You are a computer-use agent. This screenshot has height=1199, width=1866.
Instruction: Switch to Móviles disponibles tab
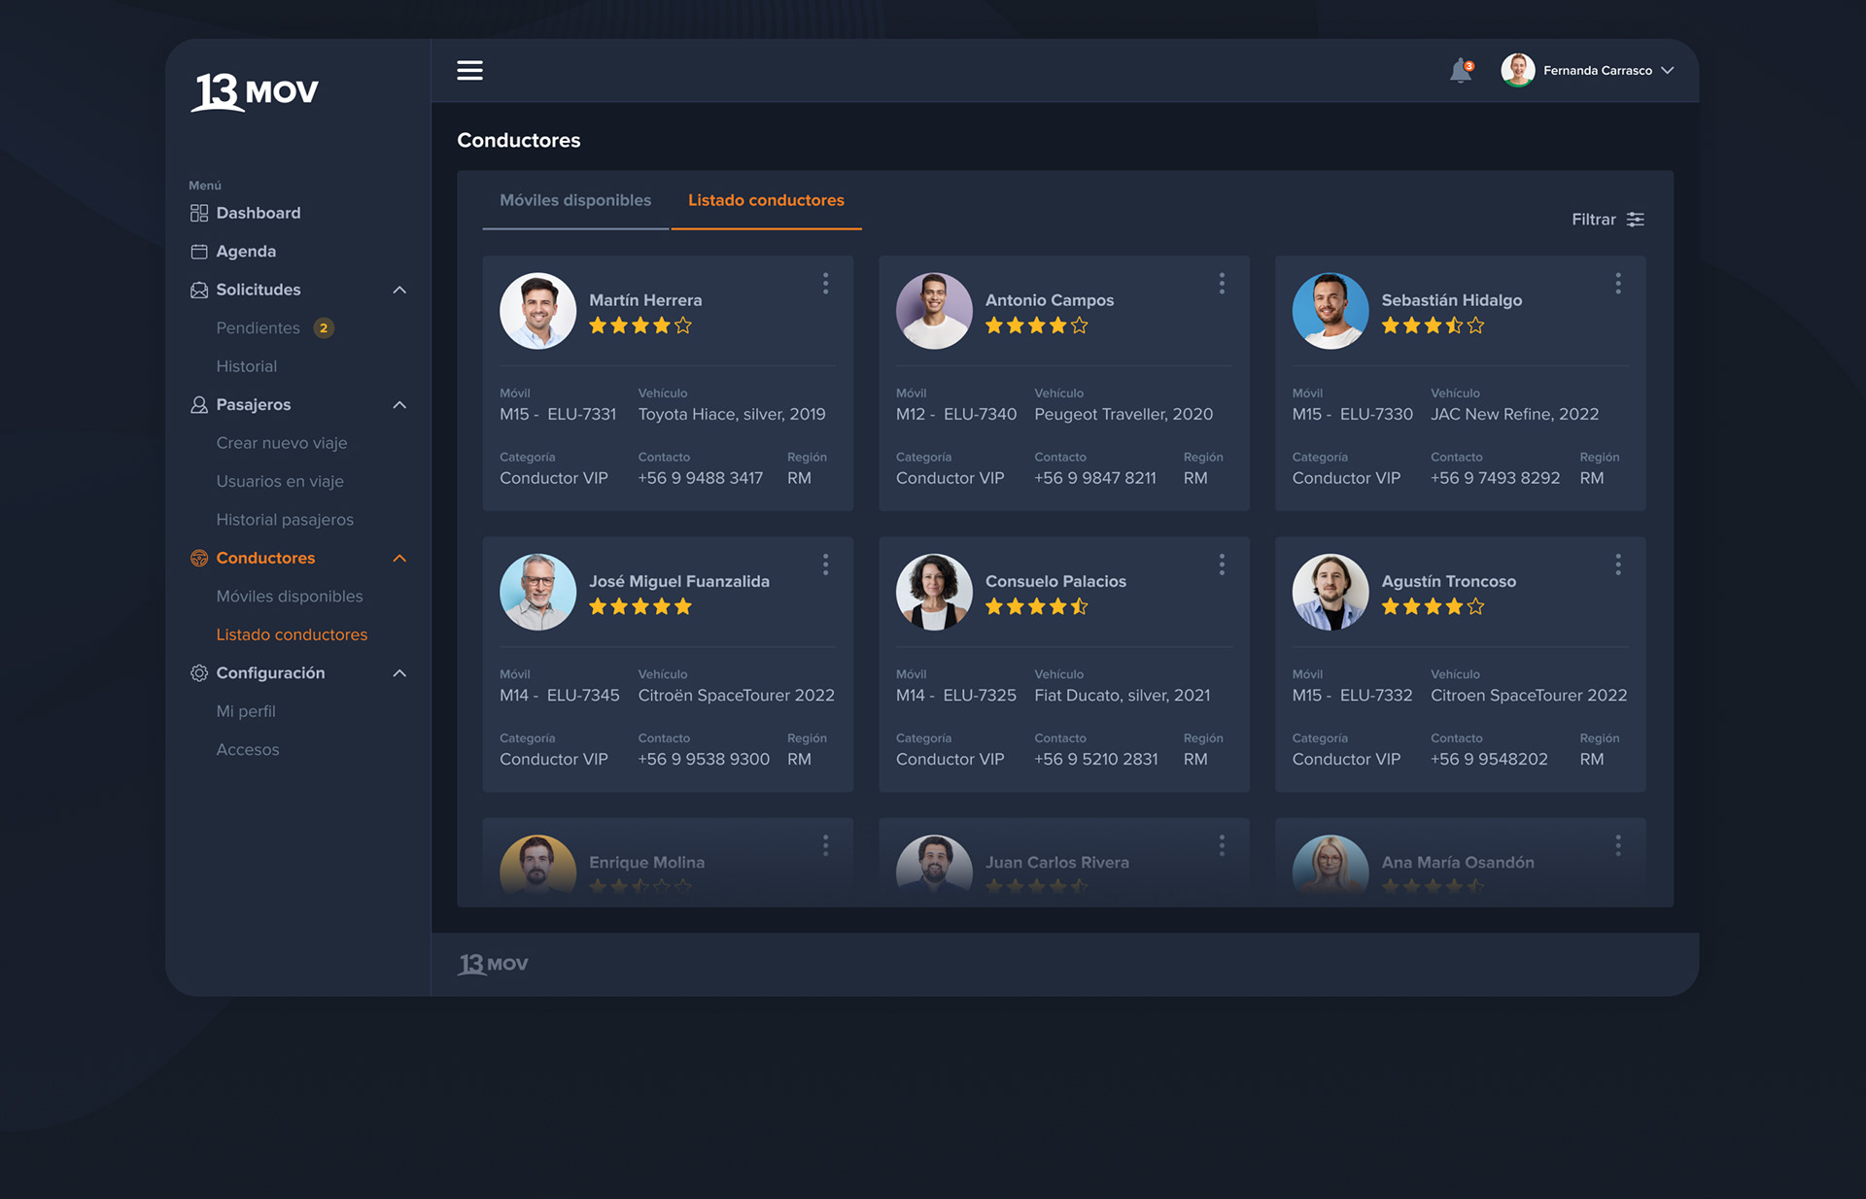(575, 200)
